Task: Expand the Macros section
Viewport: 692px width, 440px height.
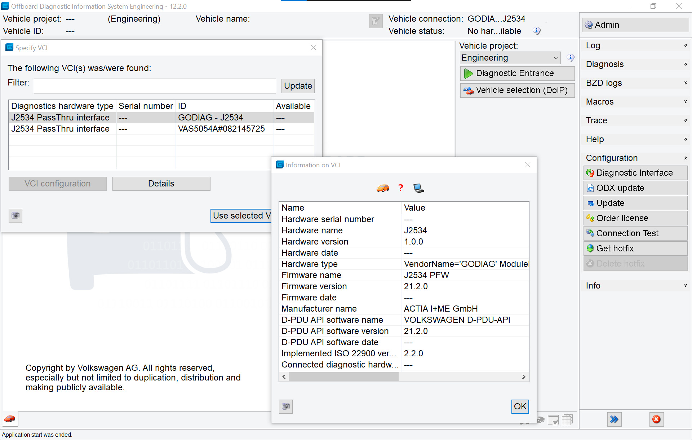Action: (635, 102)
